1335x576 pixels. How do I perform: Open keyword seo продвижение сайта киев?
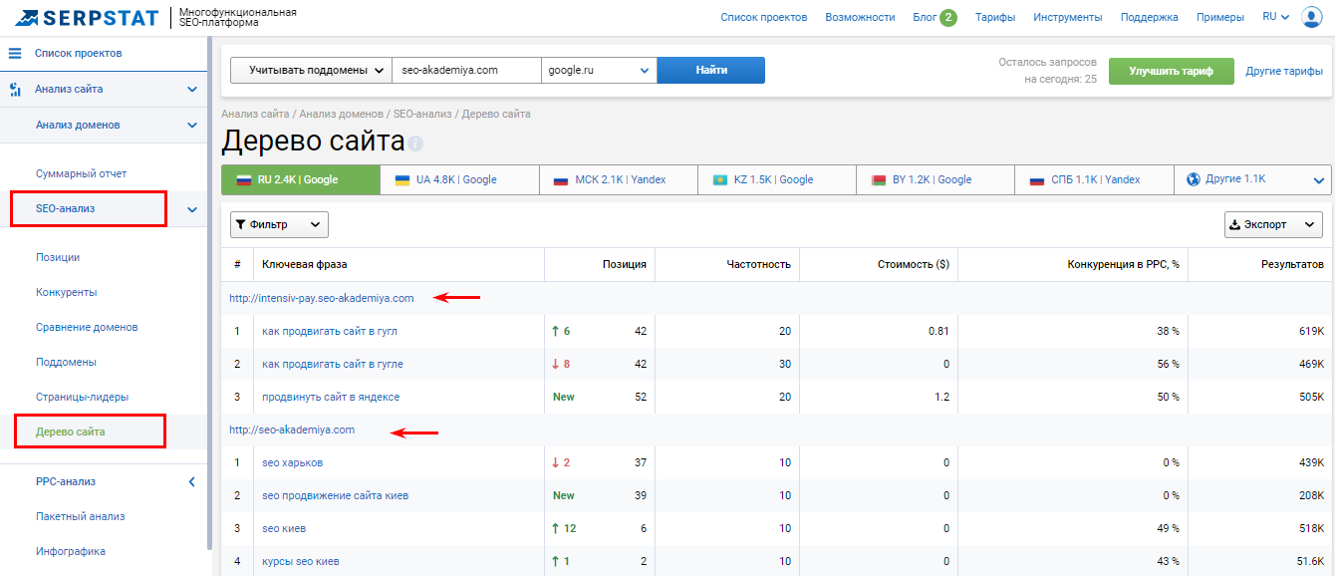coord(335,495)
